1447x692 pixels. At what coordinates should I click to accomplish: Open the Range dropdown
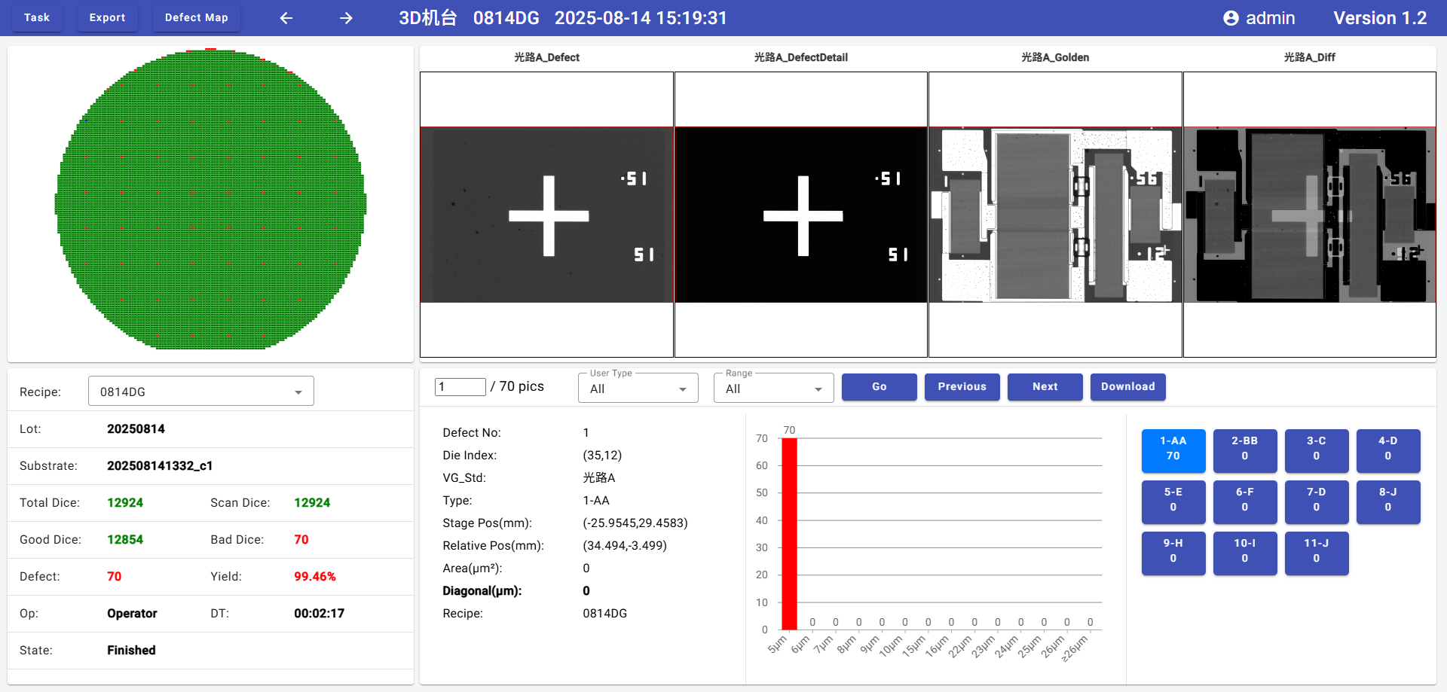point(773,389)
